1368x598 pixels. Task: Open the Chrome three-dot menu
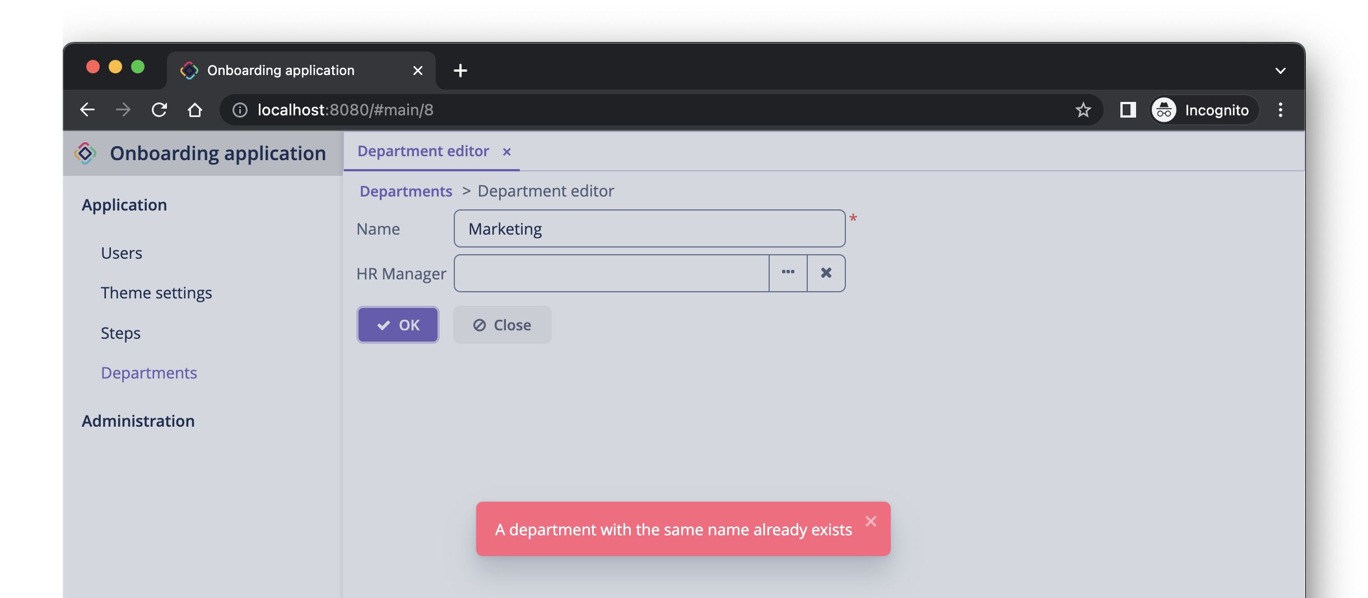point(1280,110)
